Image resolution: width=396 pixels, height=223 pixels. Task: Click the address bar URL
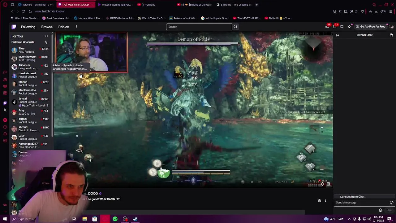click(x=50, y=11)
